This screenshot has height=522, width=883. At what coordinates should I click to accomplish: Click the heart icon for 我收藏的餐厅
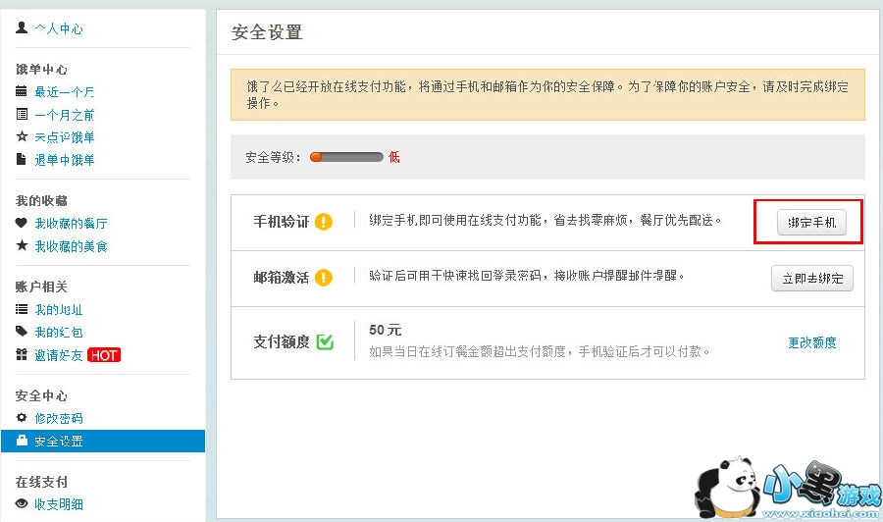pyautogui.click(x=22, y=223)
